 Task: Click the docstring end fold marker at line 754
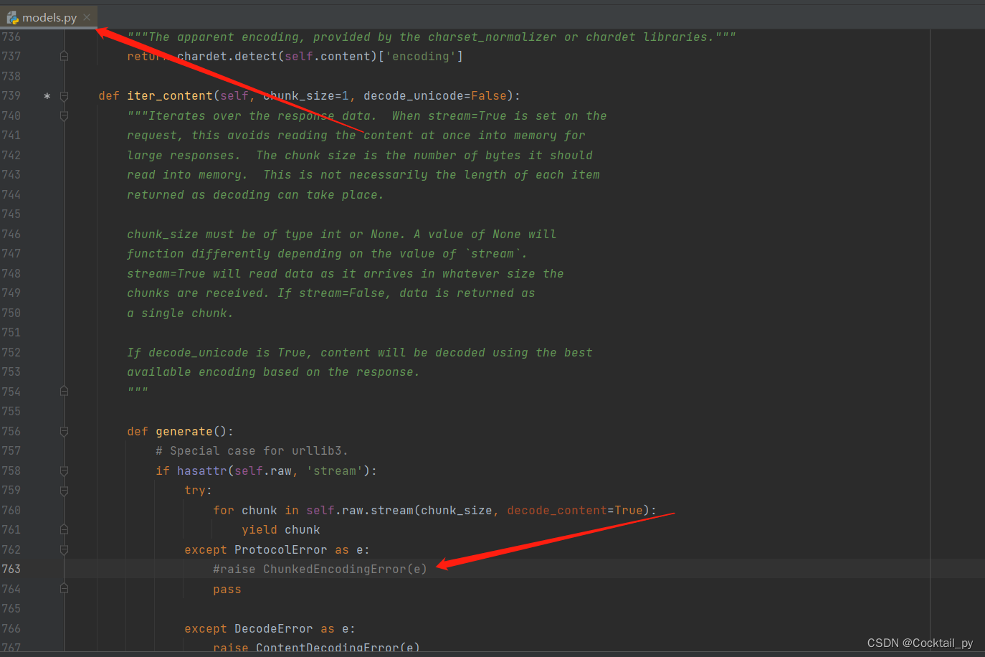(64, 392)
